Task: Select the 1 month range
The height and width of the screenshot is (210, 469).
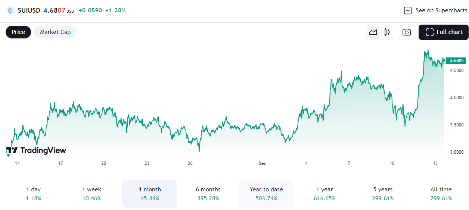Action: 150,194
